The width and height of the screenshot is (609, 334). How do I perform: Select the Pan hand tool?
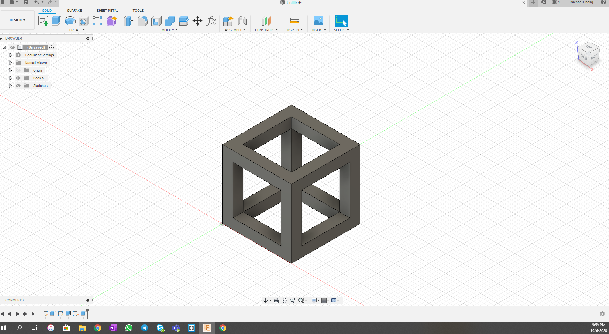(x=284, y=300)
